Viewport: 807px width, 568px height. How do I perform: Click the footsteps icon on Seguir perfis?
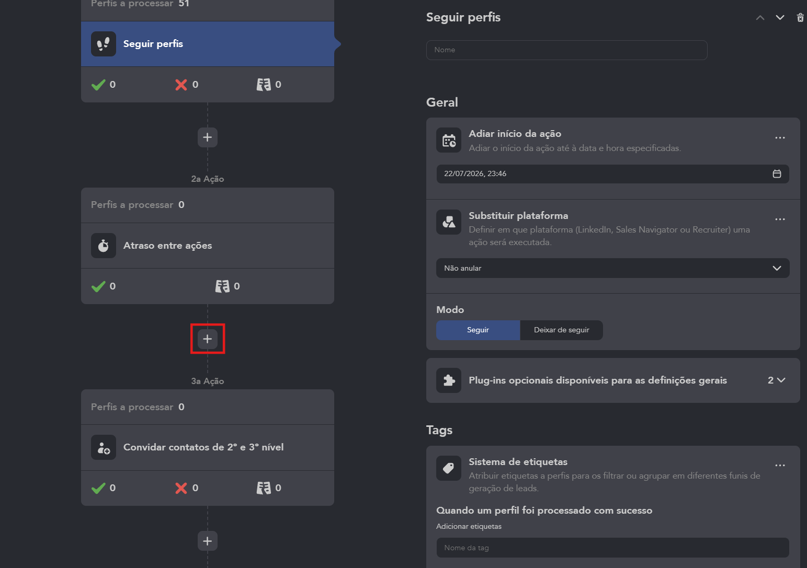click(x=104, y=44)
